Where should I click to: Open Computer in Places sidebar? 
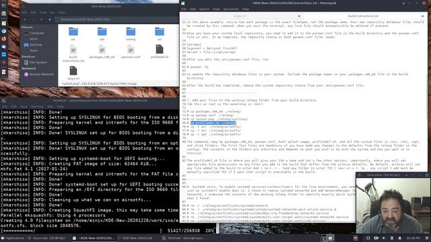37,33
